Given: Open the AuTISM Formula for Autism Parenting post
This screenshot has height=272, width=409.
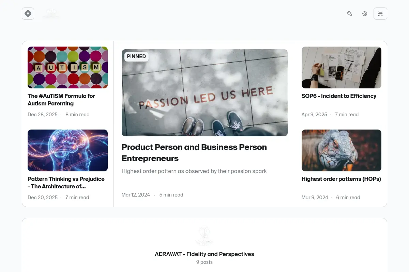Looking at the screenshot, I should click(61, 100).
